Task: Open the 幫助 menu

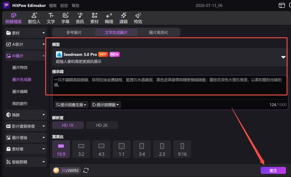Action: click(76, 6)
